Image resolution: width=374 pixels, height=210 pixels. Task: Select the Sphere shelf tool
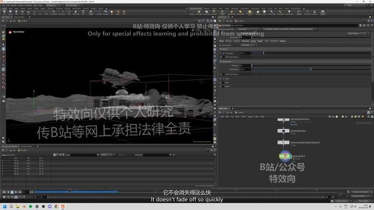11,12
